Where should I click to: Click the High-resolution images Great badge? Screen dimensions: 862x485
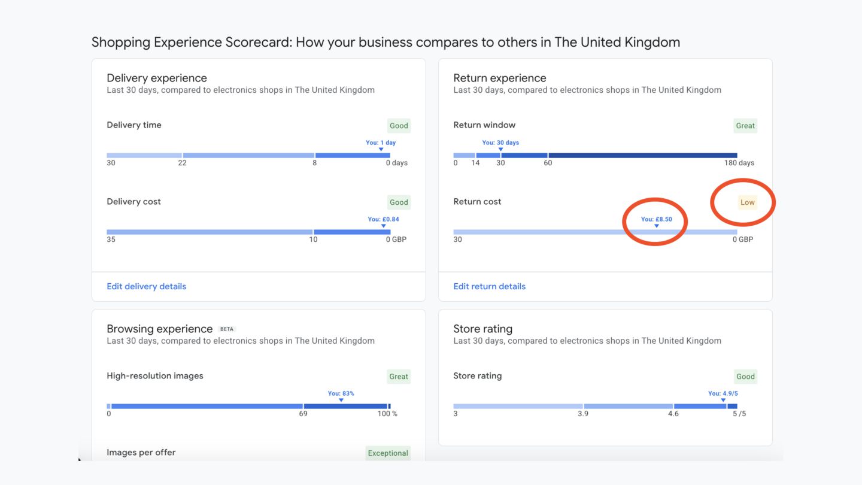click(399, 377)
